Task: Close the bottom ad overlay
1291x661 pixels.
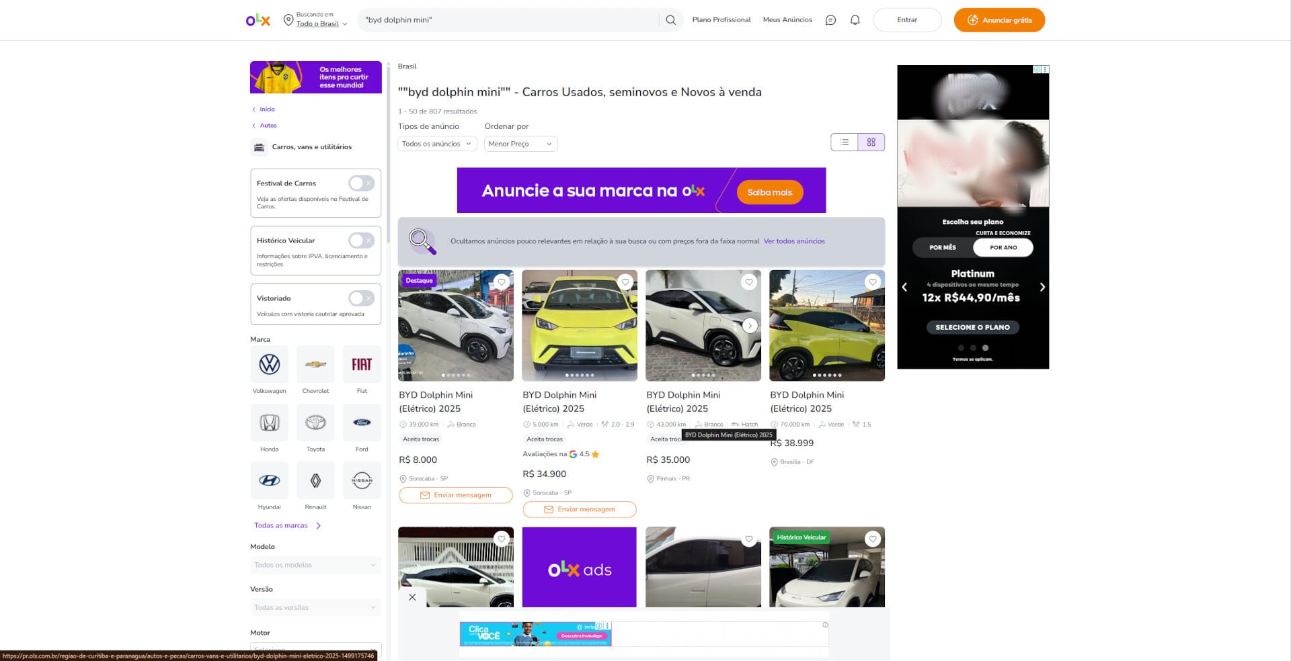Action: (x=412, y=597)
